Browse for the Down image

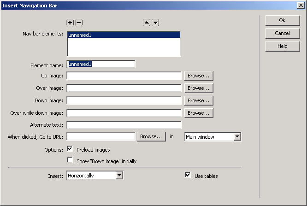pyautogui.click(x=199, y=100)
